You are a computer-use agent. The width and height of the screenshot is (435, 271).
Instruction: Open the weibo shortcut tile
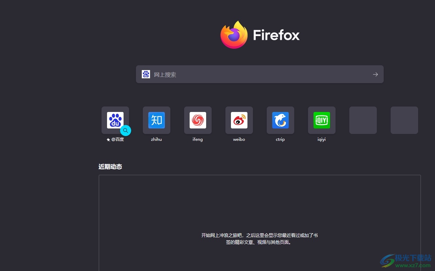[239, 120]
